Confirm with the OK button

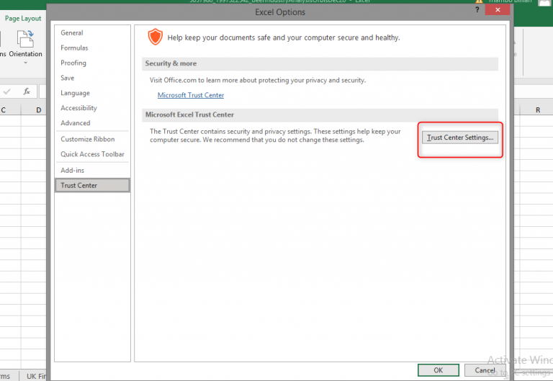439,370
